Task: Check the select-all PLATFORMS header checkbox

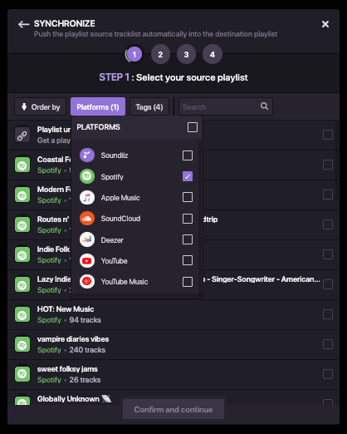Action: click(193, 127)
